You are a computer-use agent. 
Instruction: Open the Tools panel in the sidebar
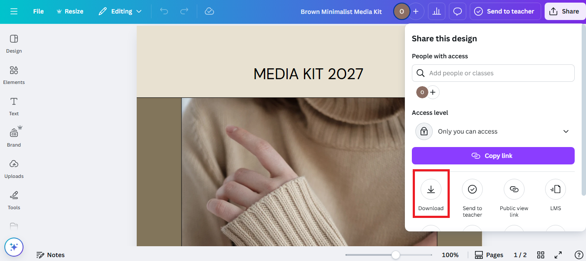point(13,200)
